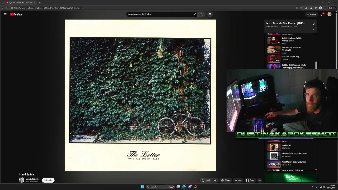This screenshot has width=338, height=190.
Task: Click the taskbar Search box
Action: click(x=160, y=187)
